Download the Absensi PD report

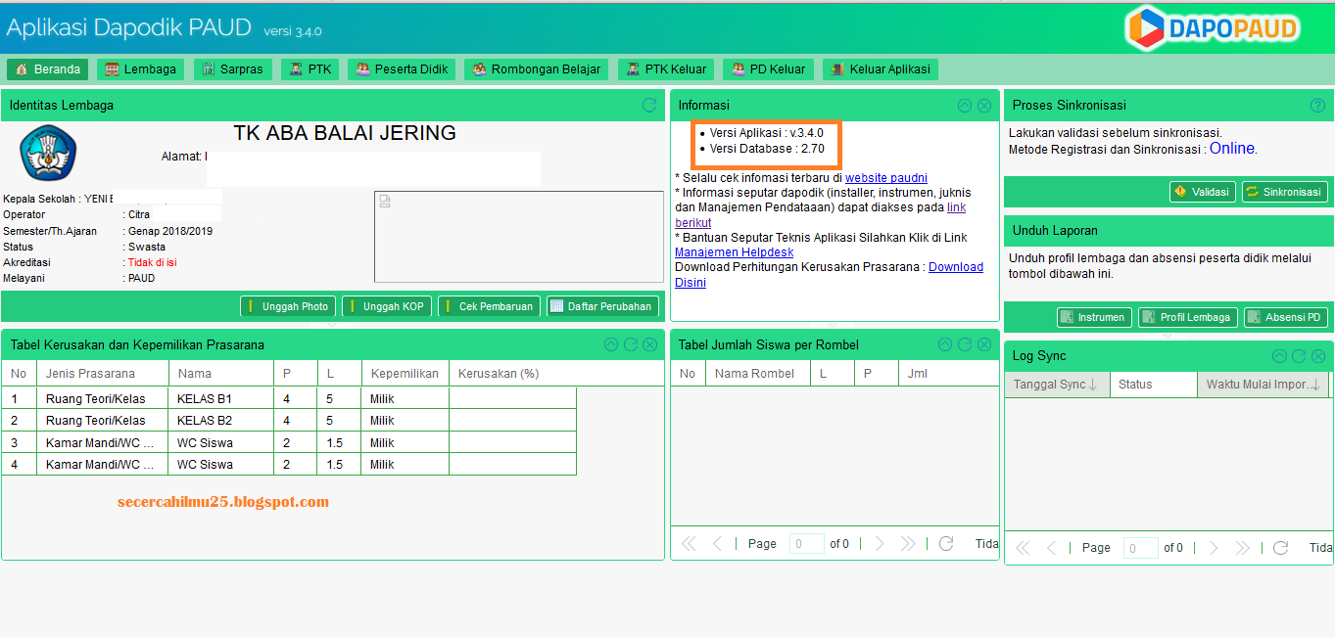click(x=1285, y=317)
